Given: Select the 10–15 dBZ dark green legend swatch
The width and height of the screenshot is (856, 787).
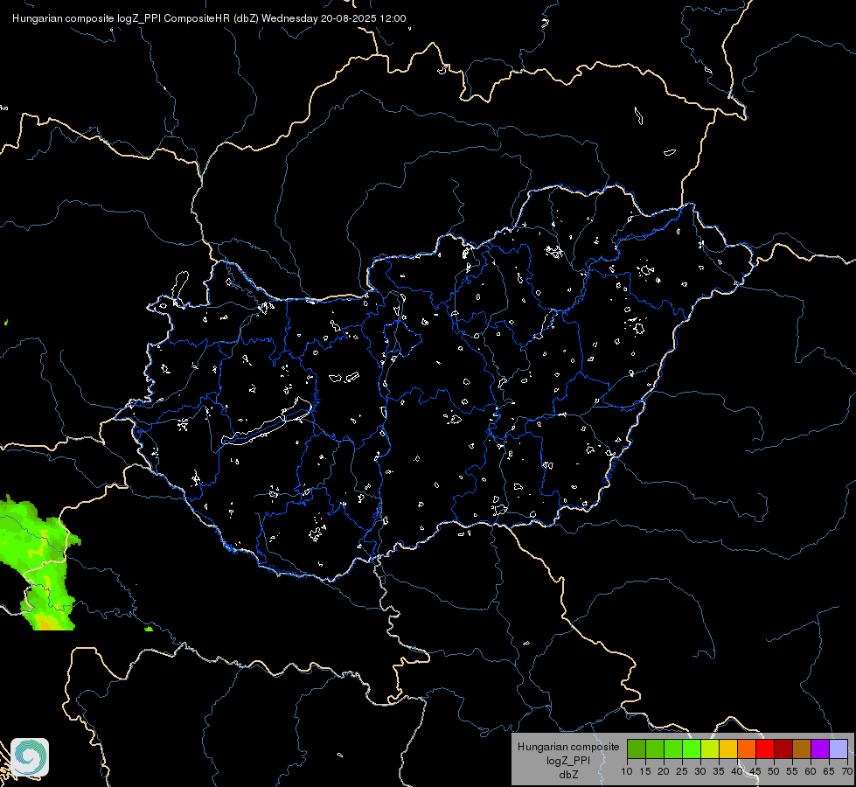Looking at the screenshot, I should pyautogui.click(x=637, y=749).
